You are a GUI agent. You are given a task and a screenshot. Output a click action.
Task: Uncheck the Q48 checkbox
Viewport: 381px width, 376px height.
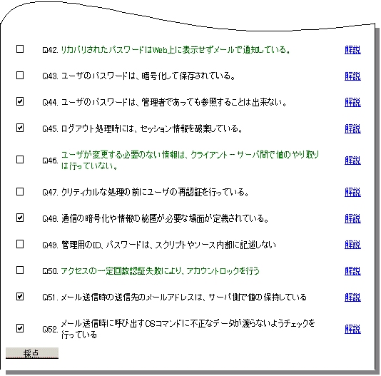(x=20, y=218)
